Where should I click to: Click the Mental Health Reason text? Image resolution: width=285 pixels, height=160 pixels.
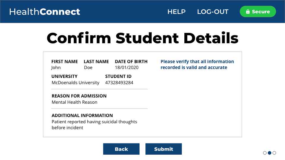(75, 102)
